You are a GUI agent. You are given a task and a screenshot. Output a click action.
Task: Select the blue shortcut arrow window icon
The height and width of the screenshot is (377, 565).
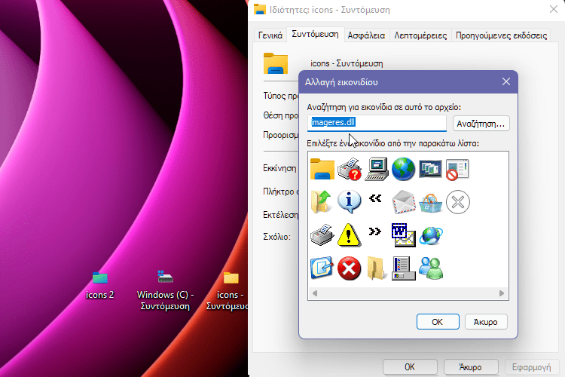[x=322, y=268]
